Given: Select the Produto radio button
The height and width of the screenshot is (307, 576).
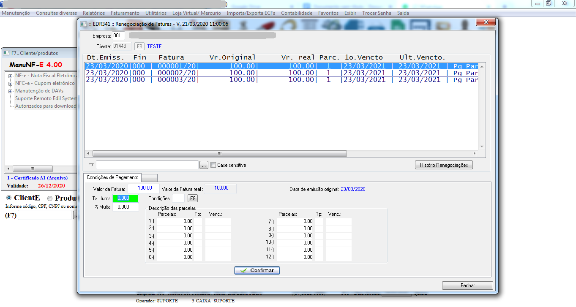Looking at the screenshot, I should [50, 198].
